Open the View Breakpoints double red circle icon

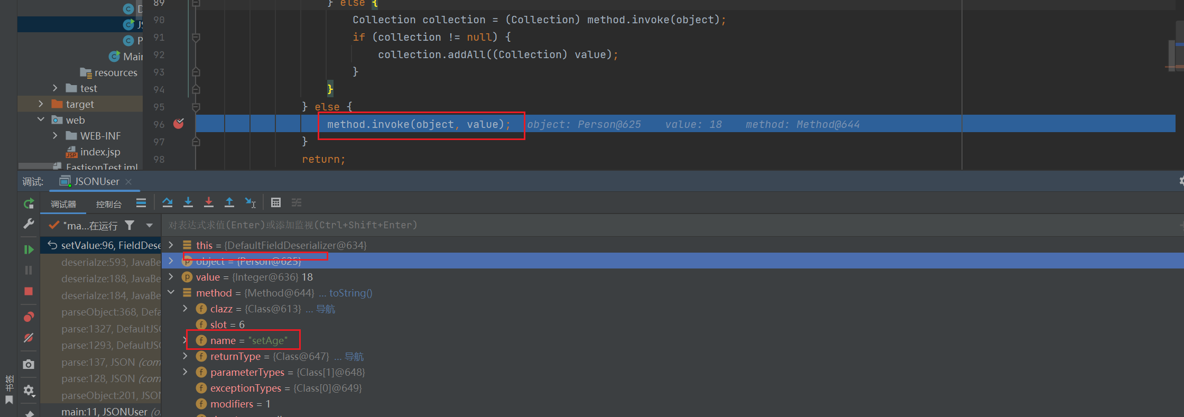click(x=29, y=317)
